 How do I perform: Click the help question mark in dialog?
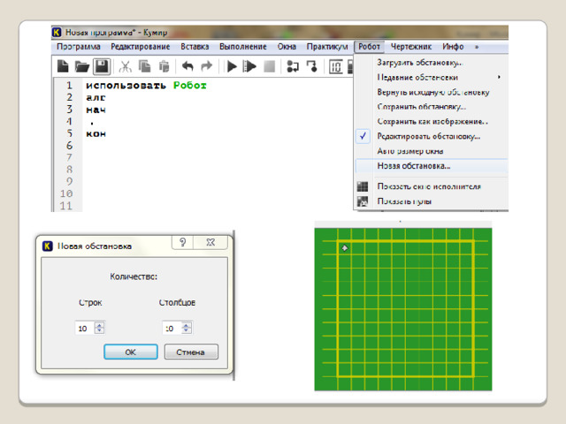(x=181, y=243)
